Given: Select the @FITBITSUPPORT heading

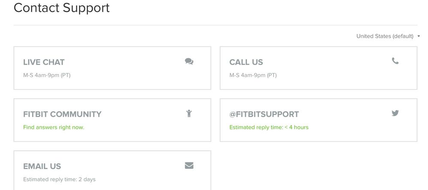Looking at the screenshot, I should 264,114.
